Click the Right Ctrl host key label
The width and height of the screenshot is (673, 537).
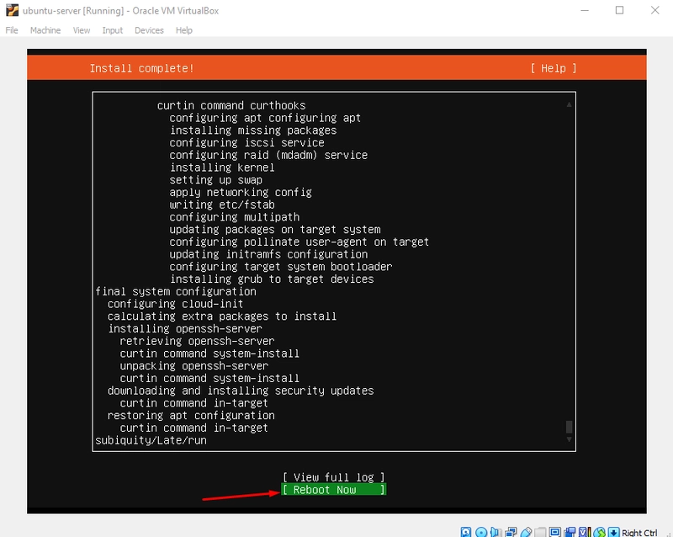tap(639, 533)
